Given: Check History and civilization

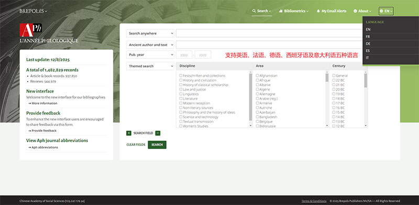Looking at the screenshot, I should coord(181,80).
